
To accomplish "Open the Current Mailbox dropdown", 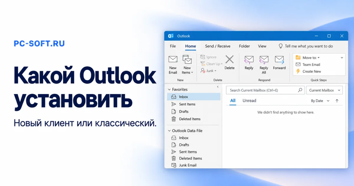I will [x=324, y=90].
